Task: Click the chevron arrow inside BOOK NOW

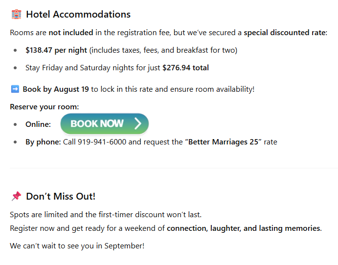Action: 138,123
